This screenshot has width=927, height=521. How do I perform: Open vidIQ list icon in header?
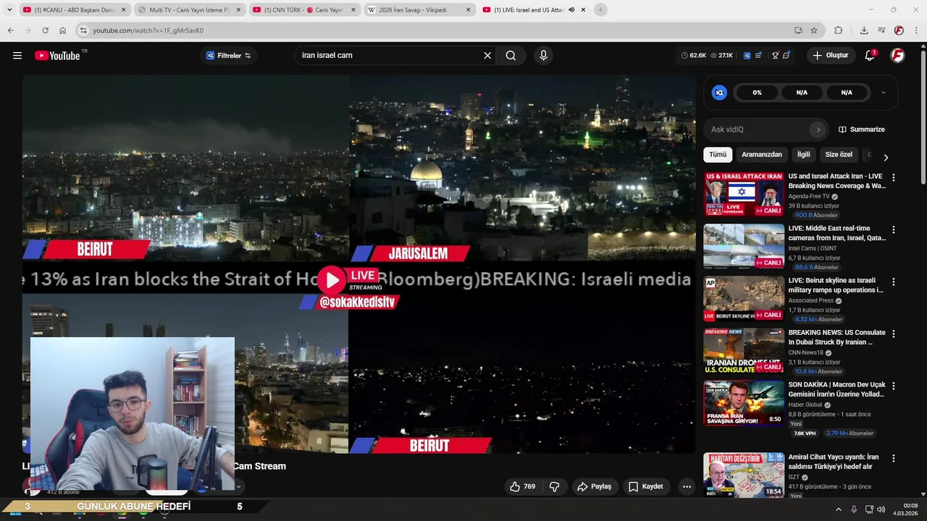[x=758, y=56]
